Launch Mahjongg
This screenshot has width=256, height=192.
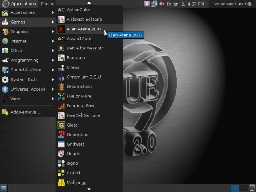[x=89, y=182]
